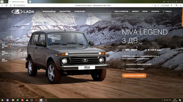Open the red round icon after Internet Explorer
This screenshot has width=183, height=102.
tap(22, 100)
